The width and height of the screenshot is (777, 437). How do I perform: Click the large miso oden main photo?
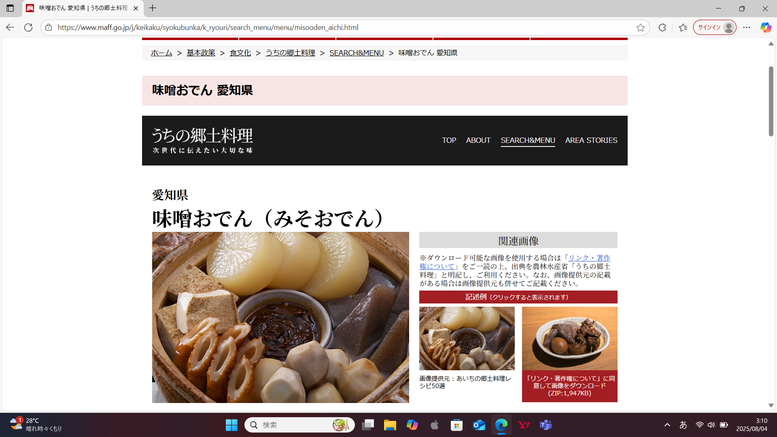coord(280,317)
